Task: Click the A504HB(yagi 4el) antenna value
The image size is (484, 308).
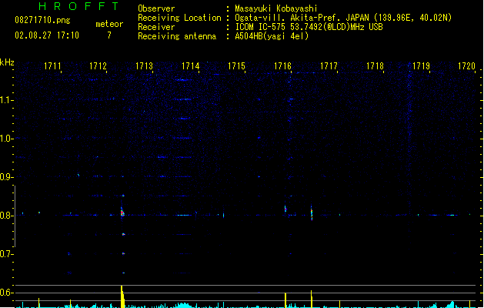Action: (x=272, y=36)
